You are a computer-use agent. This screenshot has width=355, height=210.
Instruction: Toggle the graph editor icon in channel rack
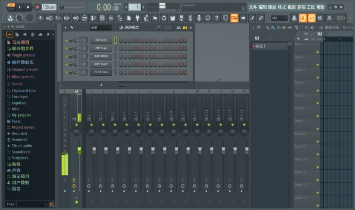pyautogui.click(x=179, y=27)
